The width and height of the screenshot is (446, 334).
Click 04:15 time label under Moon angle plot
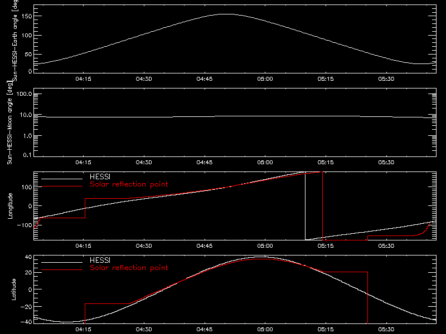click(x=83, y=163)
